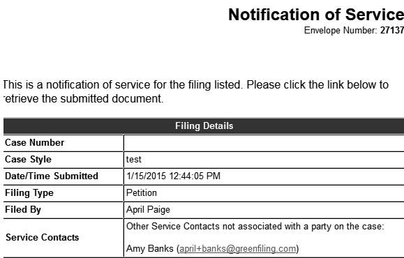The width and height of the screenshot is (404, 258).
Task: Select the Petition filing type value
Action: point(142,193)
